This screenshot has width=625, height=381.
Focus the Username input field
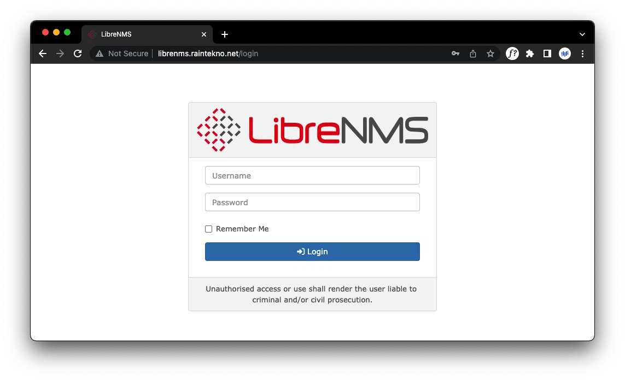click(x=312, y=176)
